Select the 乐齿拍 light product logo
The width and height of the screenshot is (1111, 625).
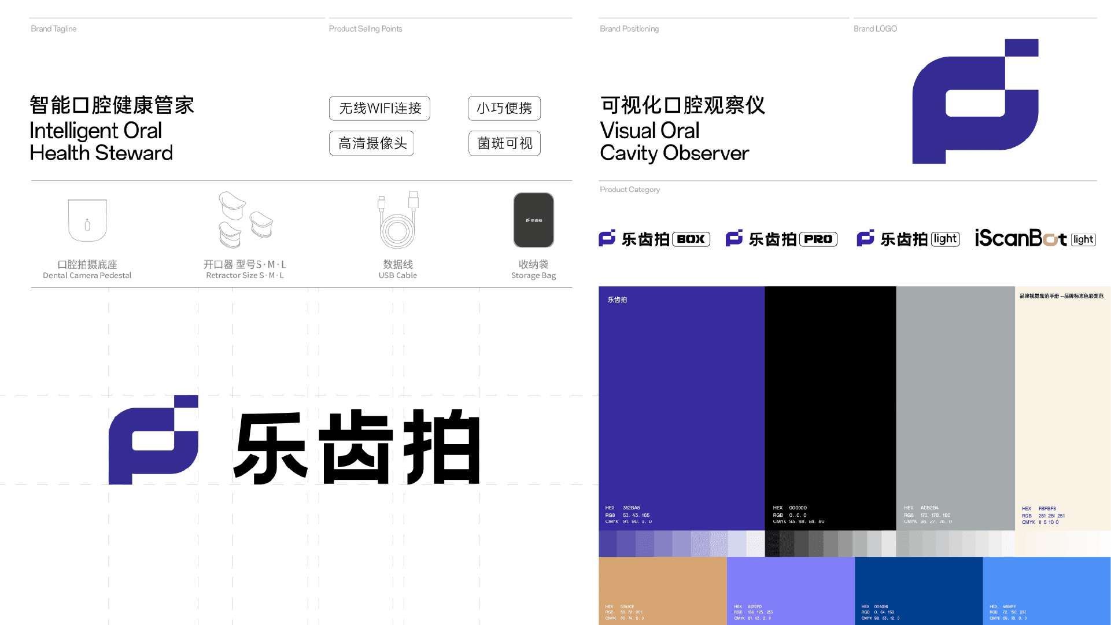coord(908,239)
